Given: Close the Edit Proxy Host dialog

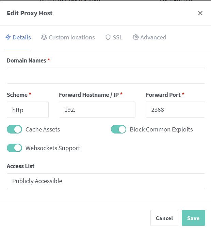Looking at the screenshot, I should tap(200, 13).
